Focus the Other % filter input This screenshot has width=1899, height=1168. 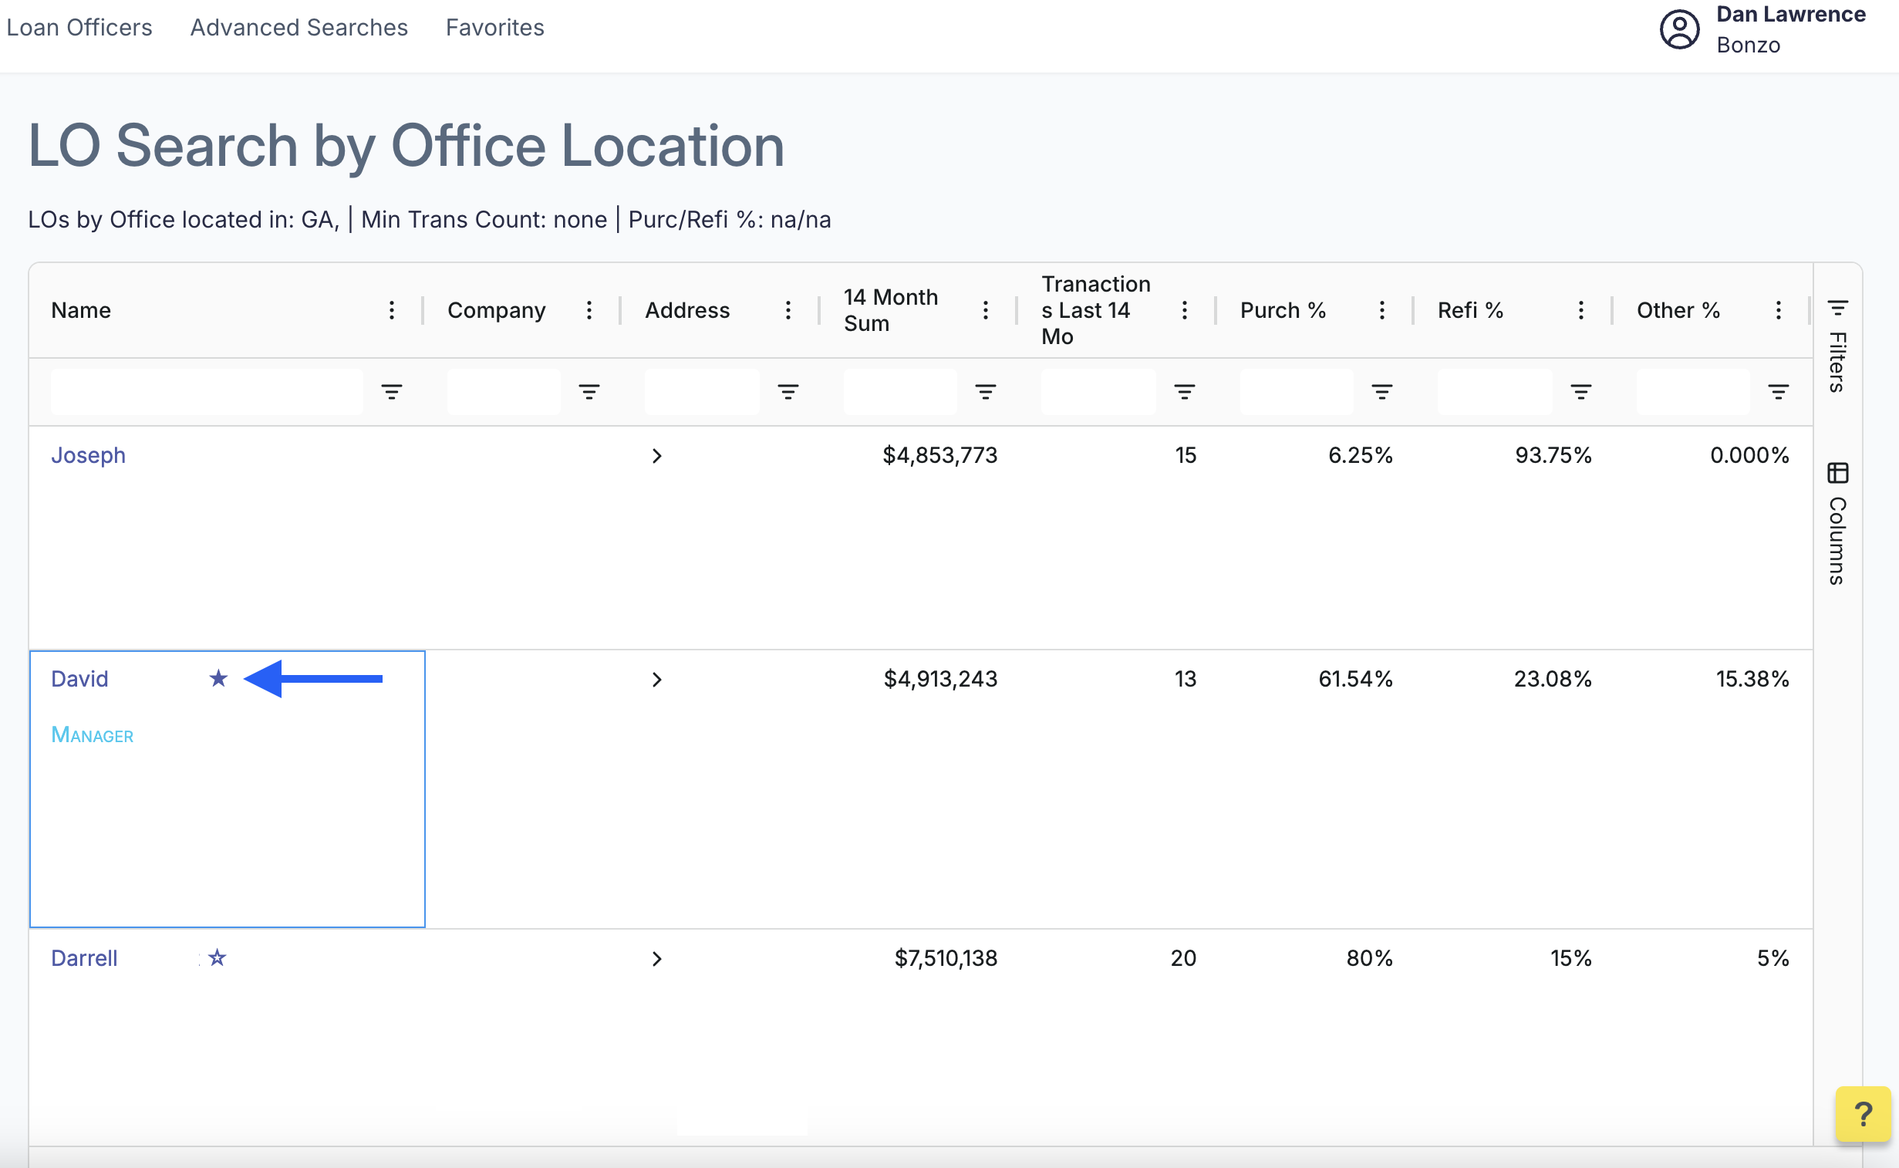(1693, 393)
